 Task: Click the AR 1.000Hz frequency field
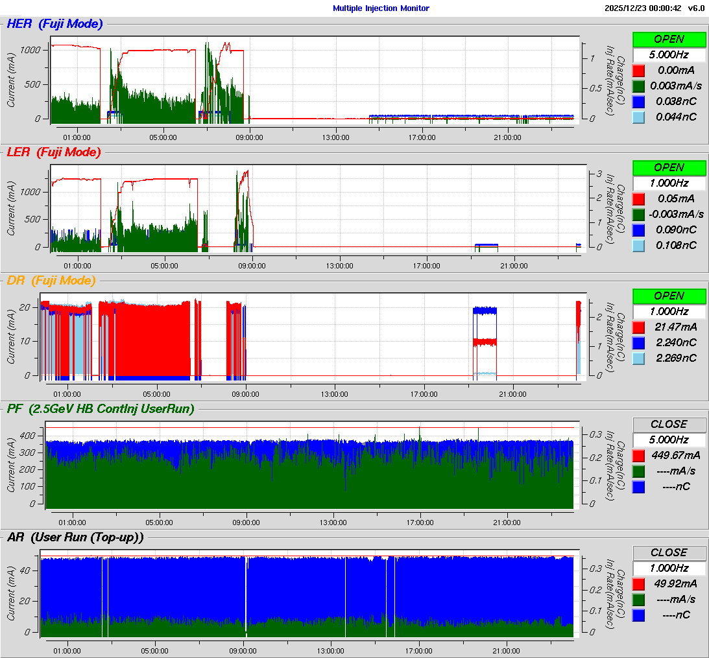tap(669, 569)
